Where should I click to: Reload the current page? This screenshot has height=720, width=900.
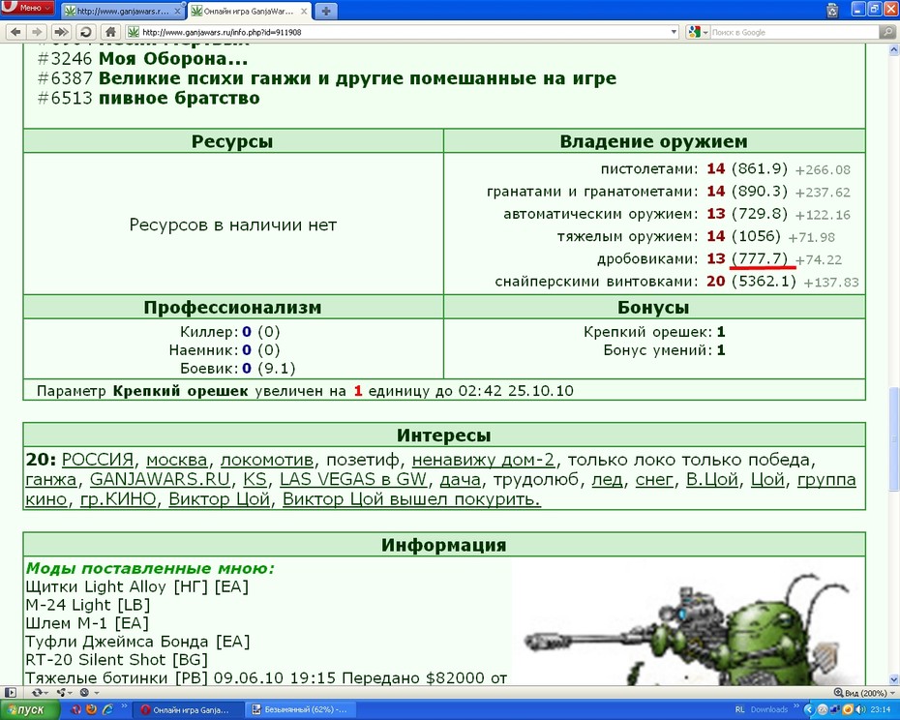tap(85, 32)
